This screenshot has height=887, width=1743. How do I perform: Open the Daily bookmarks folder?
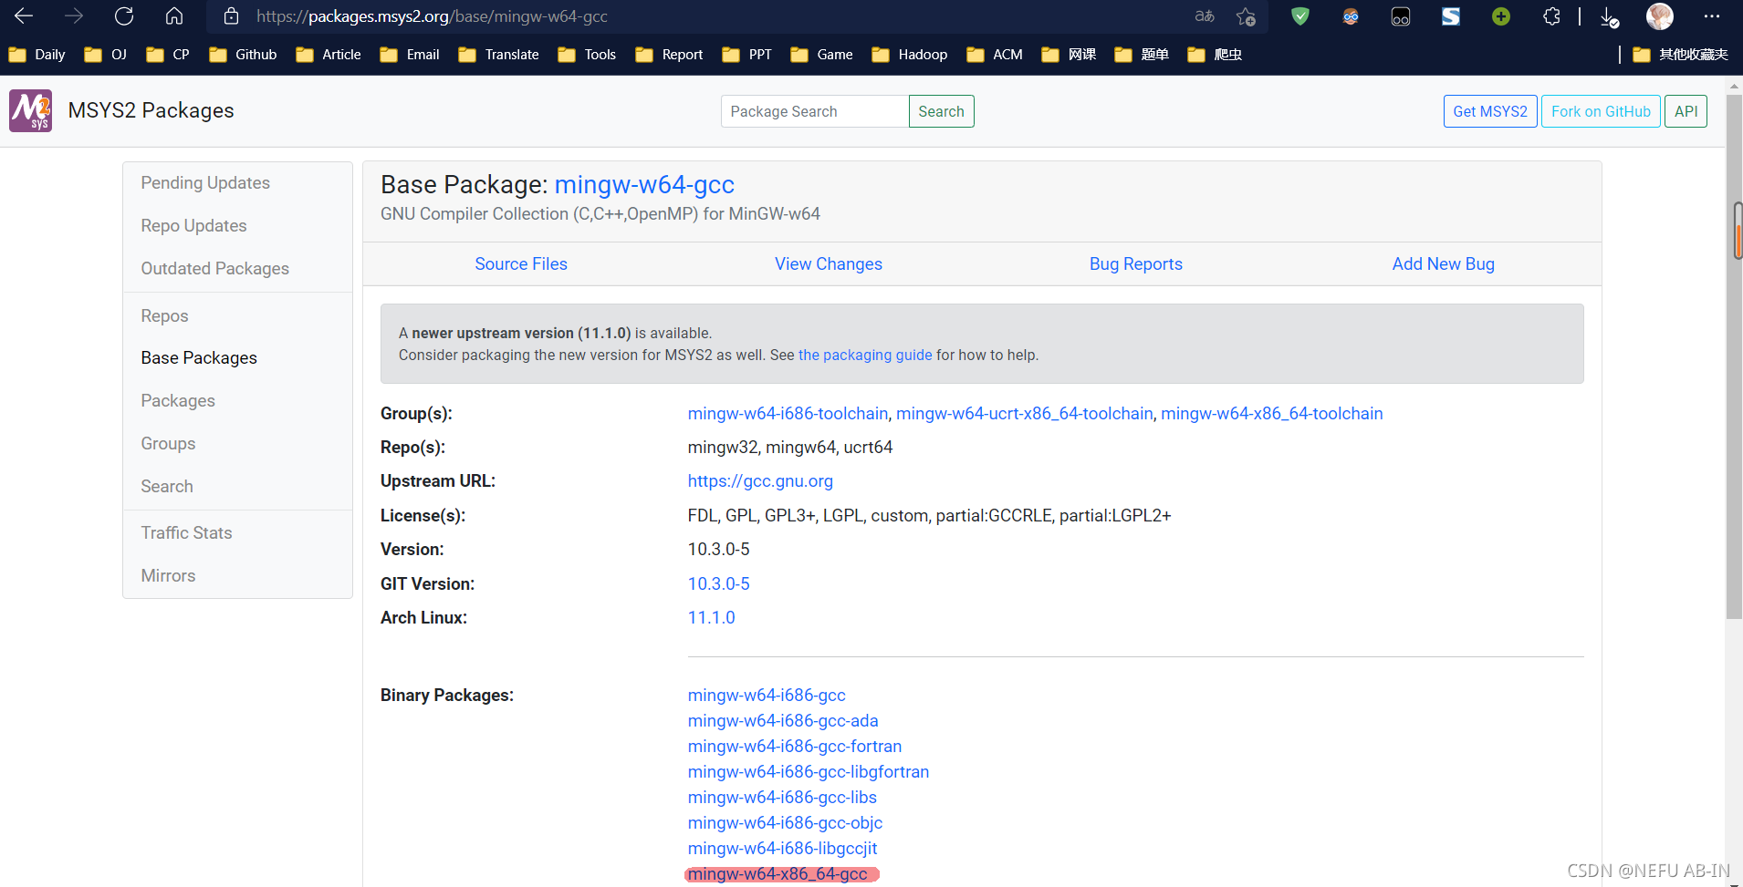(37, 55)
